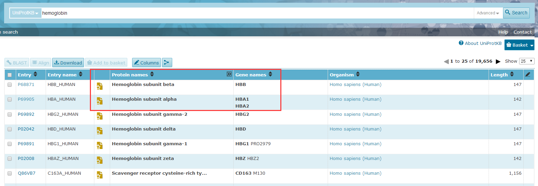Check the box for Q86VB7
This screenshot has height=186, width=538.
[x=10, y=173]
